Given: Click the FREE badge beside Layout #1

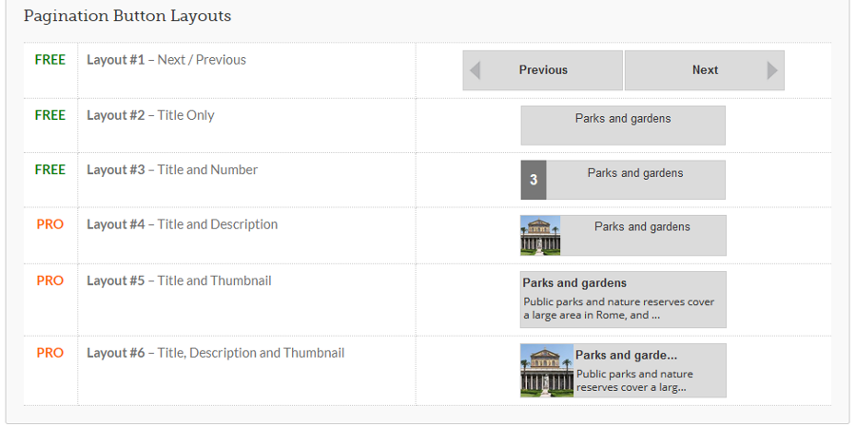Looking at the screenshot, I should 50,60.
